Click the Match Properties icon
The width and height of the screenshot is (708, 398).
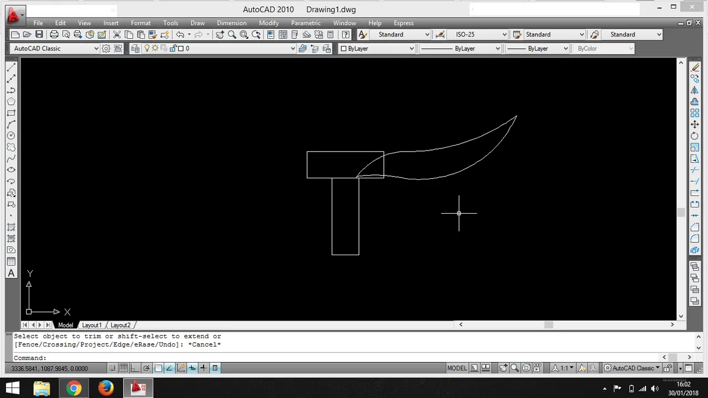(x=153, y=34)
